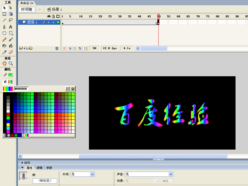Collapse the properties panel triangle
This screenshot has height=186, width=248.
click(22, 168)
